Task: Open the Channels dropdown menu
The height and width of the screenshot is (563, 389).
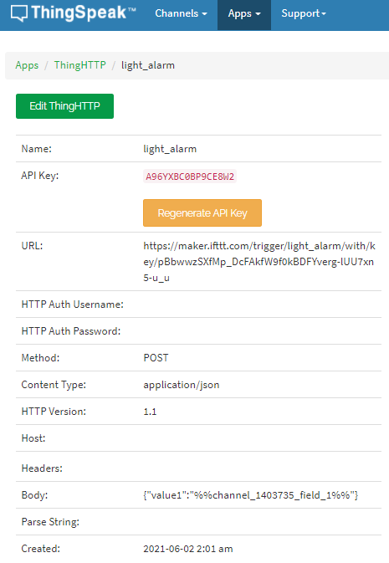Action: pyautogui.click(x=181, y=13)
